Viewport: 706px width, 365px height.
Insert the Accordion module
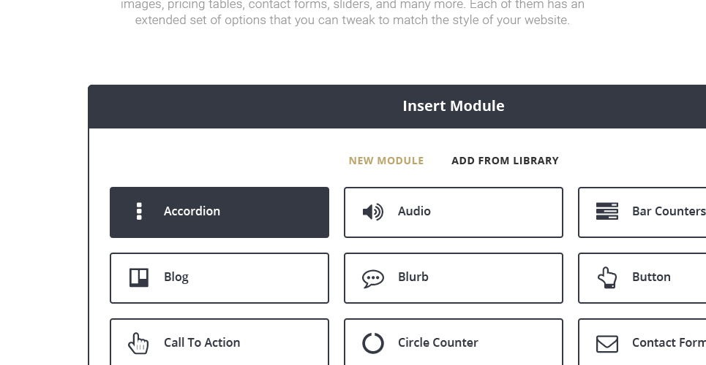pyautogui.click(x=219, y=212)
